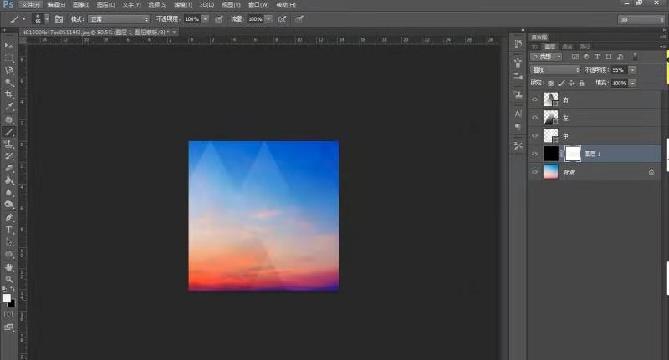Enable the airbrush option next to flow
This screenshot has height=360, width=669.
(282, 19)
